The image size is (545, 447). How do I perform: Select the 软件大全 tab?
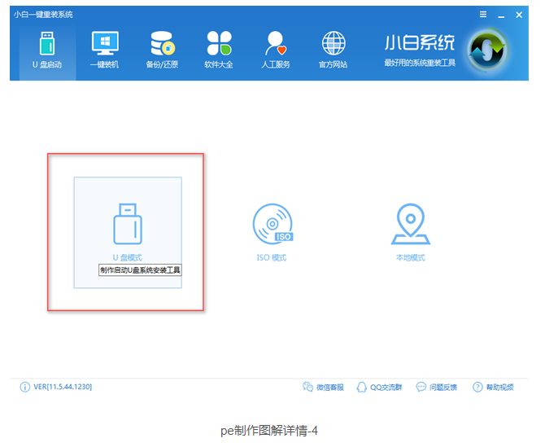pos(219,50)
